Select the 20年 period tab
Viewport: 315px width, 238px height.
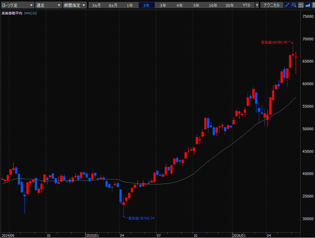pyautogui.click(x=230, y=5)
